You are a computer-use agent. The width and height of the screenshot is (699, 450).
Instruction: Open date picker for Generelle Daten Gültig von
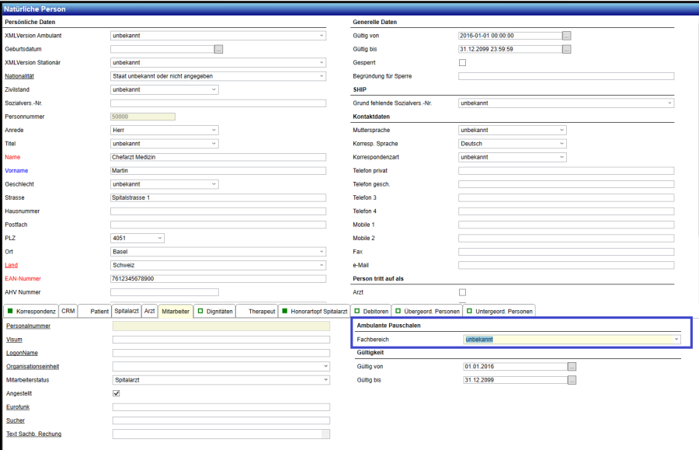(x=566, y=36)
